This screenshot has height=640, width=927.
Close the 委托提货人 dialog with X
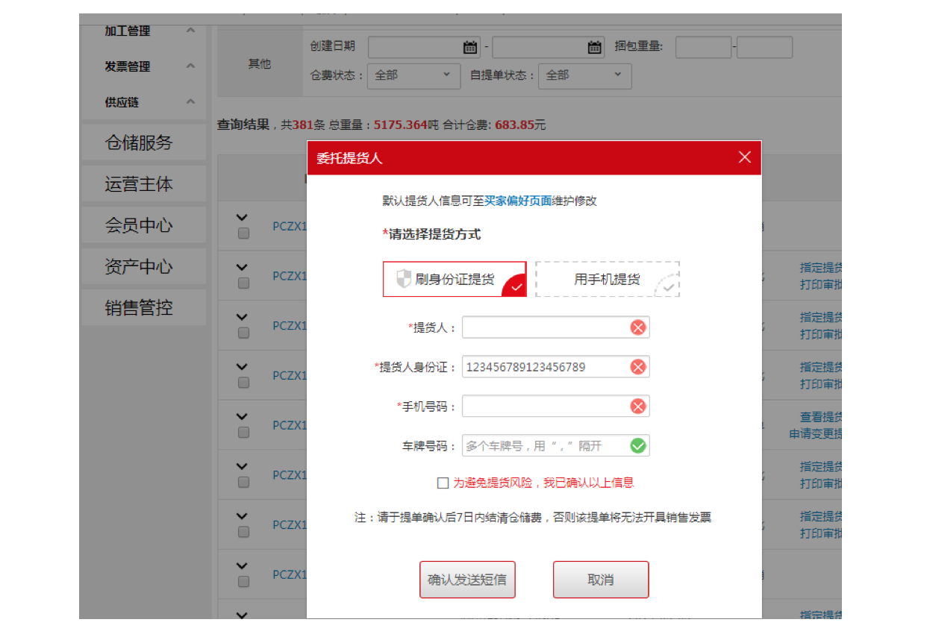[x=744, y=157]
